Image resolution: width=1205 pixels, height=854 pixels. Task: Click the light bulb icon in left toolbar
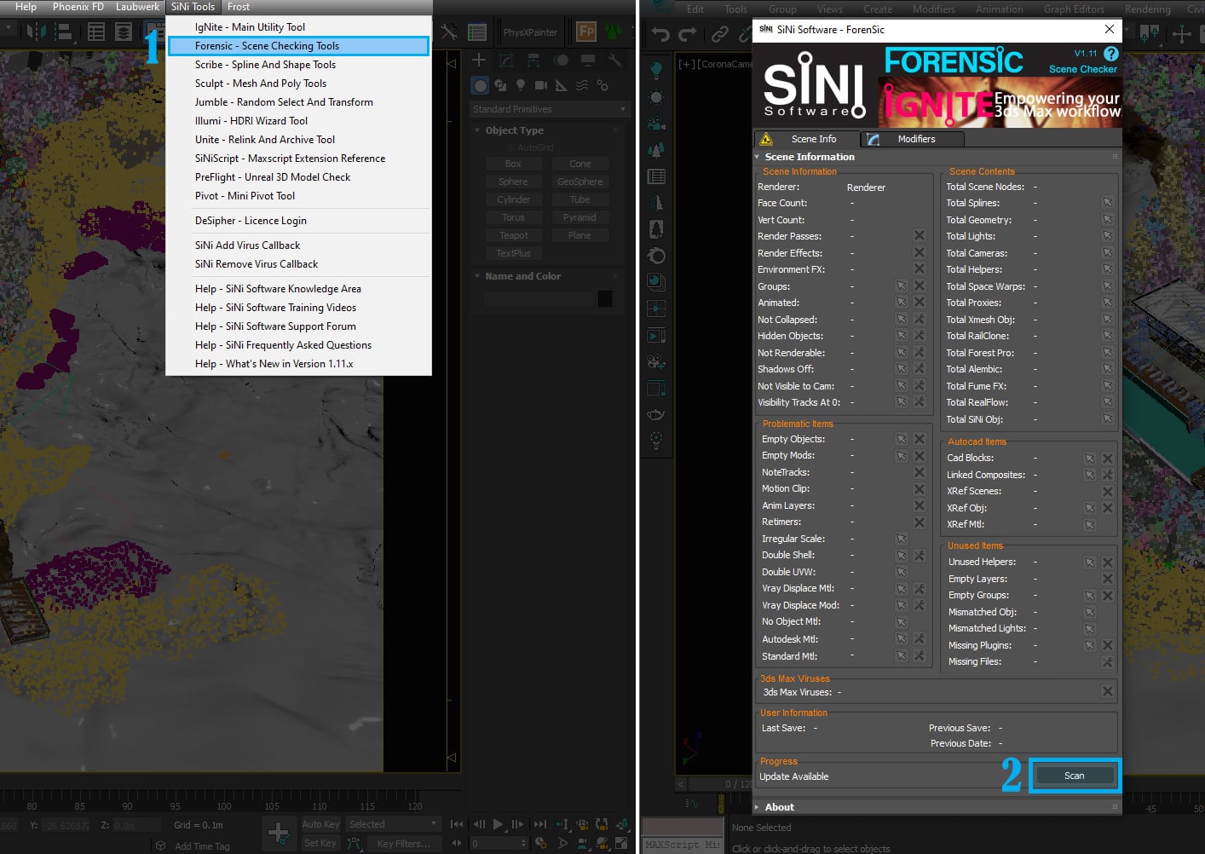tap(656, 69)
